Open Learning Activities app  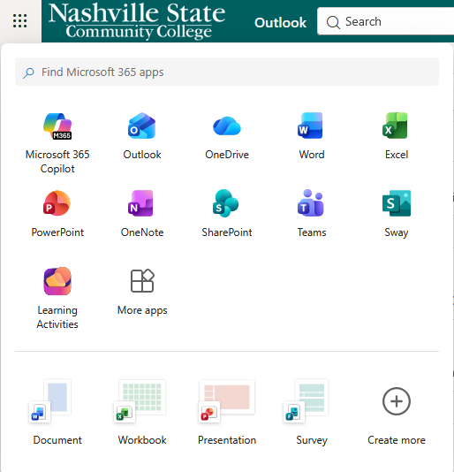tap(57, 298)
